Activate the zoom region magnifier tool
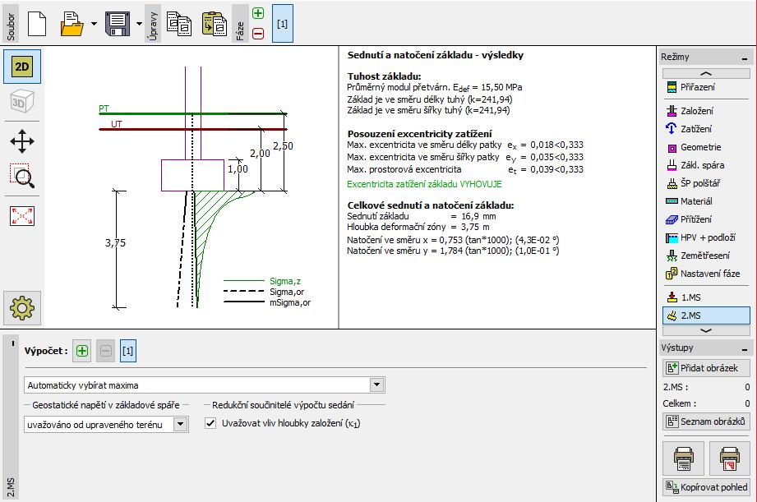The height and width of the screenshot is (502, 757). click(x=22, y=176)
